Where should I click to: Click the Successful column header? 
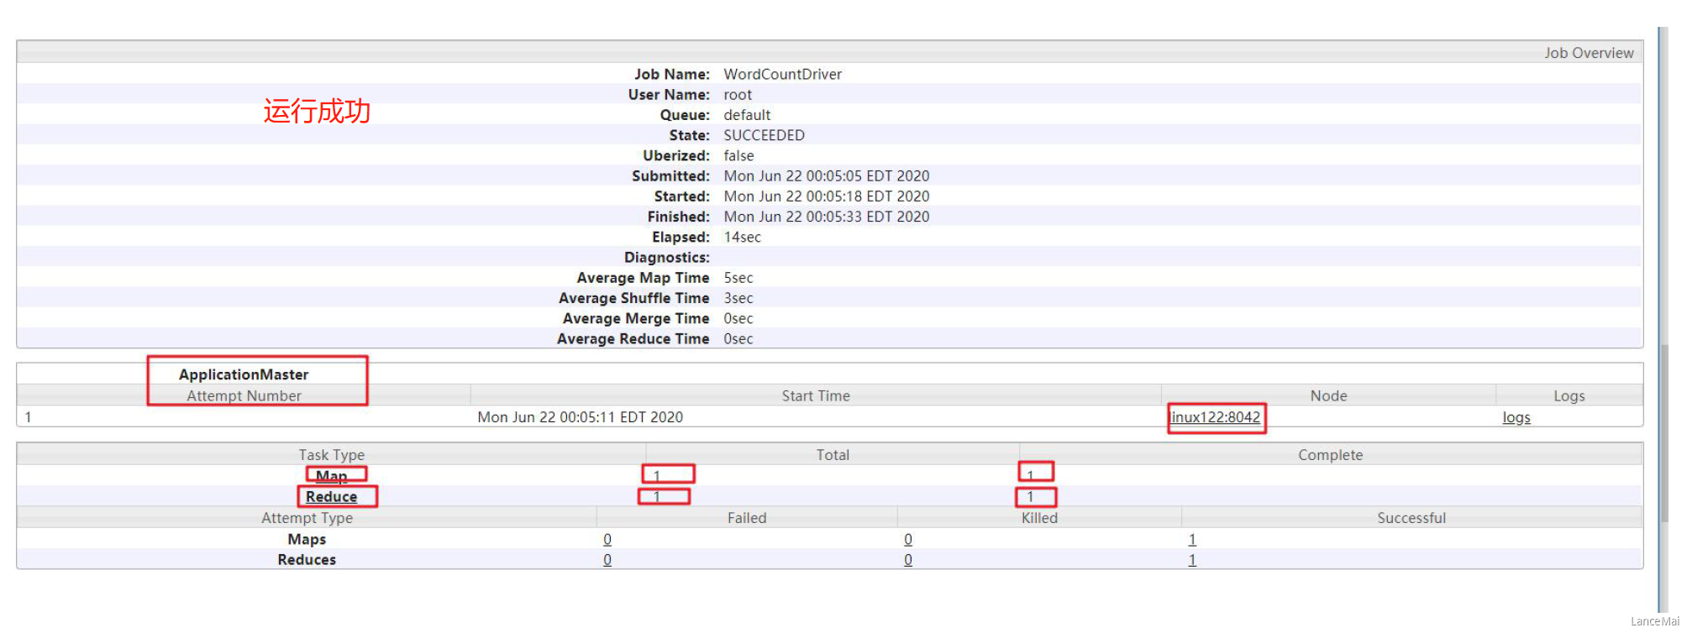tap(1411, 517)
